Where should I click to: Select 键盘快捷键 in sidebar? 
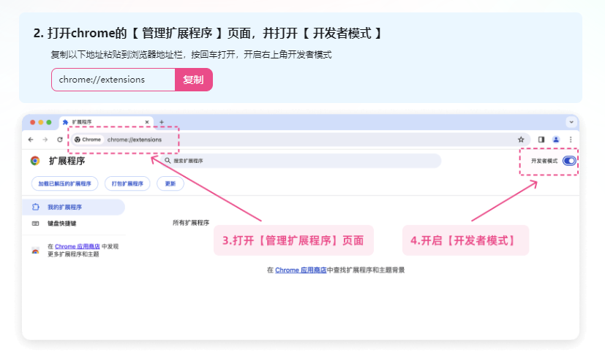(61, 224)
